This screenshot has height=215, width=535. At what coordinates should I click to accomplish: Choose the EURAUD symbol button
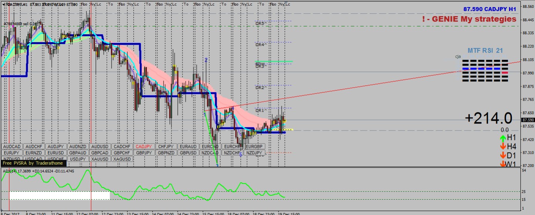pyautogui.click(x=188, y=146)
